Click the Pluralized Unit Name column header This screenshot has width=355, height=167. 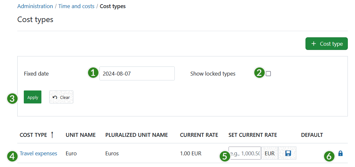tap(137, 135)
